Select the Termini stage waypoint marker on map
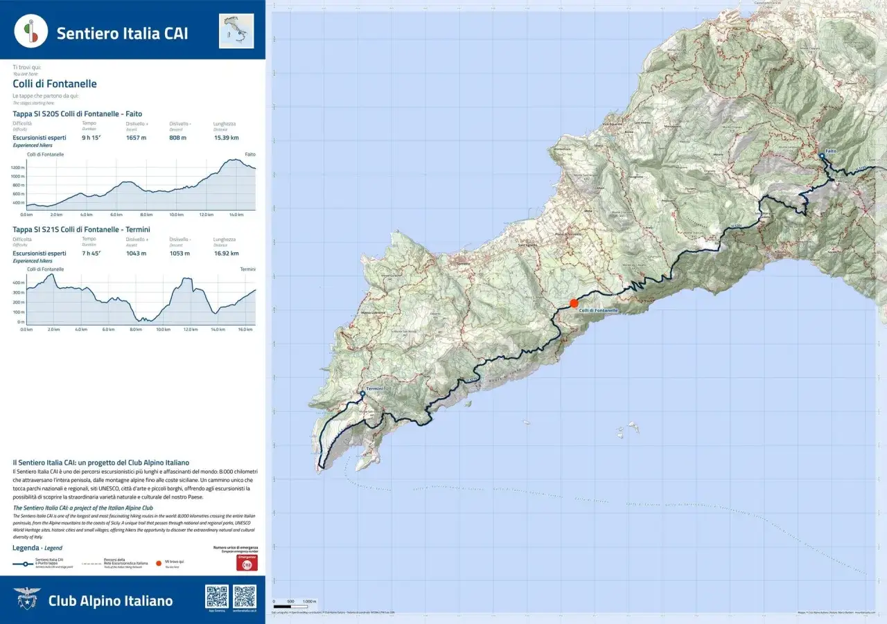 point(362,394)
